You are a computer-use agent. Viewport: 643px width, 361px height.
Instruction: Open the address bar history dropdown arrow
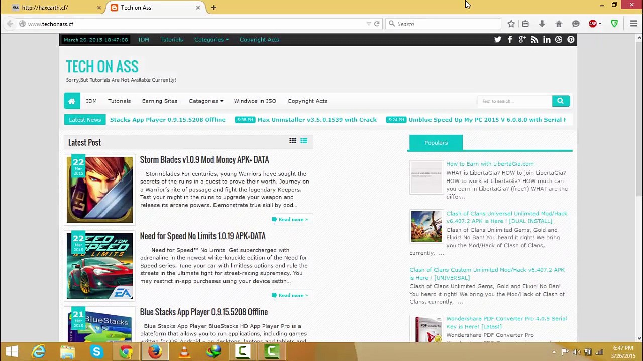click(369, 24)
